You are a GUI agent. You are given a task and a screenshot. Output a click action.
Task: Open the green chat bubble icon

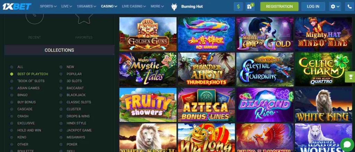click(x=347, y=144)
